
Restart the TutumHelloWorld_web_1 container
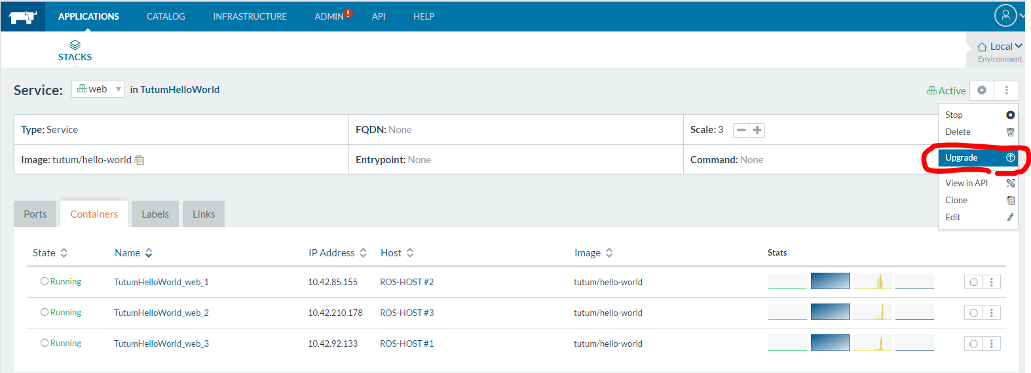click(973, 282)
